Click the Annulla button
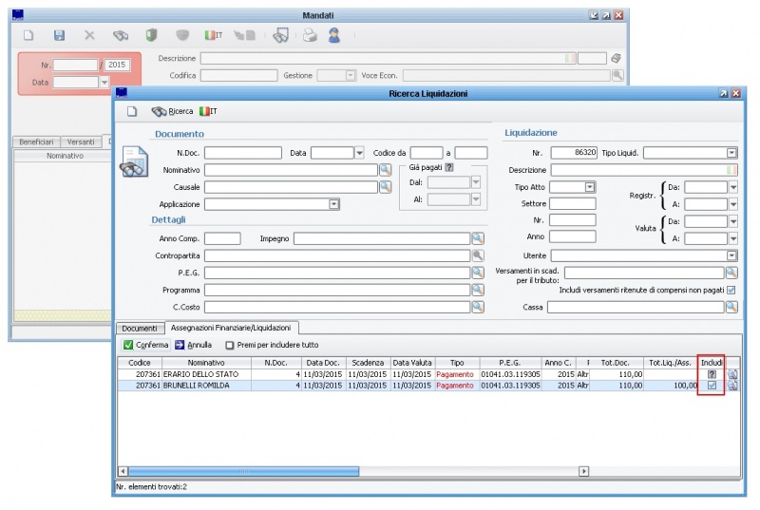Screen dimensions: 760x510 pyautogui.click(x=193, y=345)
